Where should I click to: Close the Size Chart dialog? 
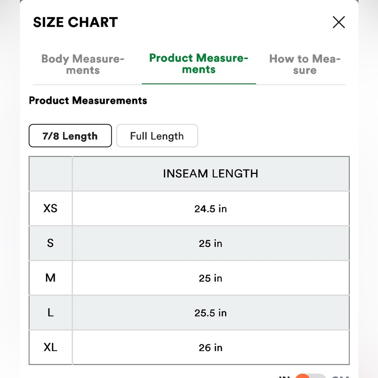point(339,22)
